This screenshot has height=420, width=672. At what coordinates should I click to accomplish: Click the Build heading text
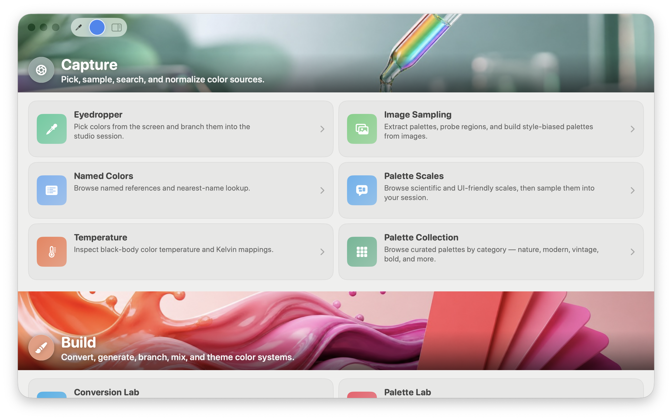[x=78, y=342]
